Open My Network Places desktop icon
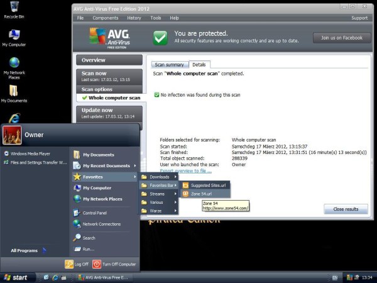The height and width of the screenshot is (283, 377). coord(14,69)
